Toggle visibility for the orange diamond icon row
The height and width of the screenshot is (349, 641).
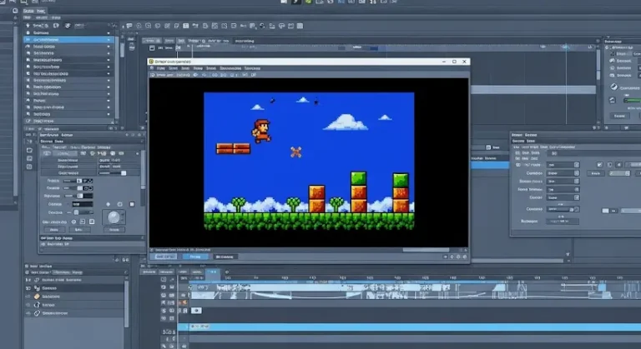pos(28,297)
